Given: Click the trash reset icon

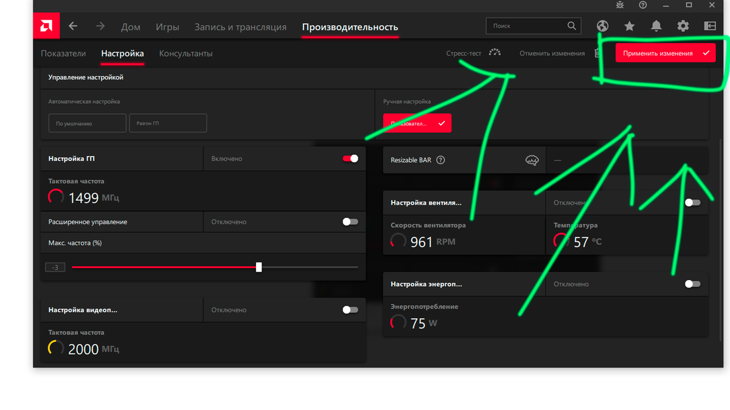Looking at the screenshot, I should pyautogui.click(x=597, y=53).
